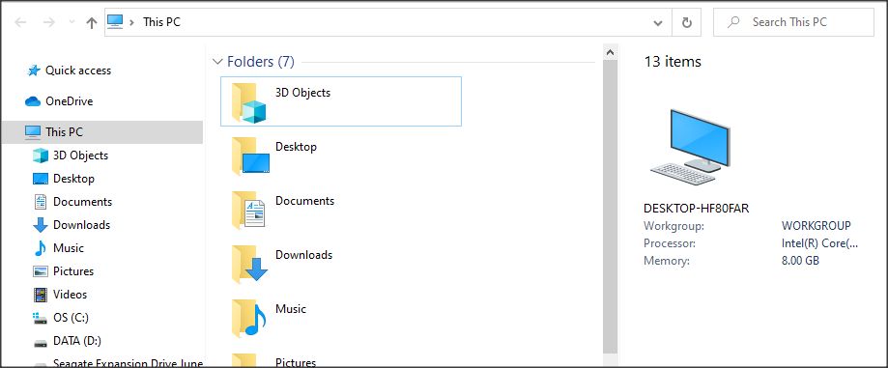Expand the address bar breadcrumb chevron
888x368 pixels.
pyautogui.click(x=132, y=22)
